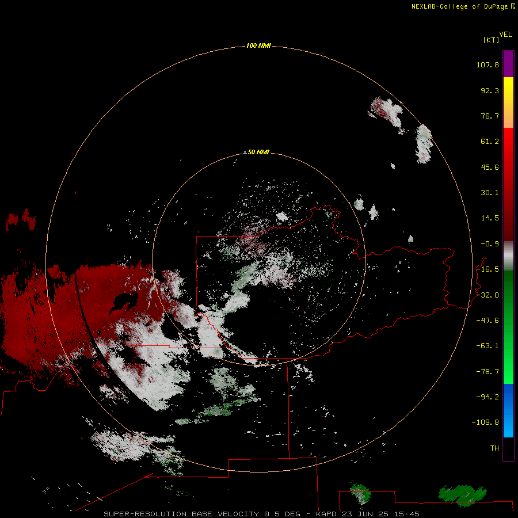Click the VEL legend title
Viewport: 518px width, 518px height.
click(x=505, y=35)
